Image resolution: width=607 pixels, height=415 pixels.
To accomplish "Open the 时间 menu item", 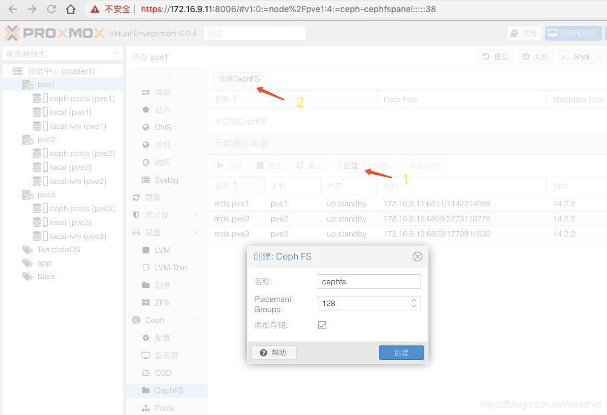I will 167,162.
